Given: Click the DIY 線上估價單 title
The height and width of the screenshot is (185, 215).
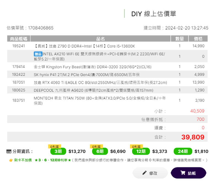Looking at the screenshot, I should (154, 14).
